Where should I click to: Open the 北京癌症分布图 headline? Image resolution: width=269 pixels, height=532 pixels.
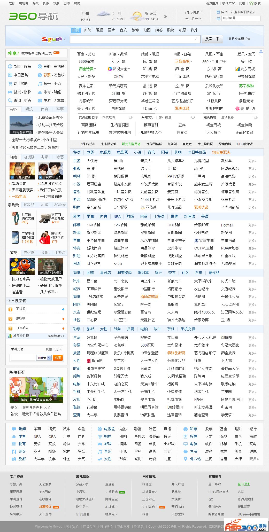pos(51,117)
